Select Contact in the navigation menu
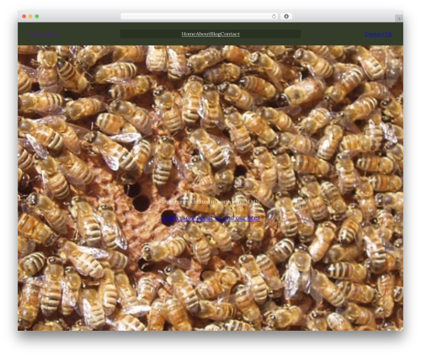The width and height of the screenshot is (421, 356). [x=230, y=34]
